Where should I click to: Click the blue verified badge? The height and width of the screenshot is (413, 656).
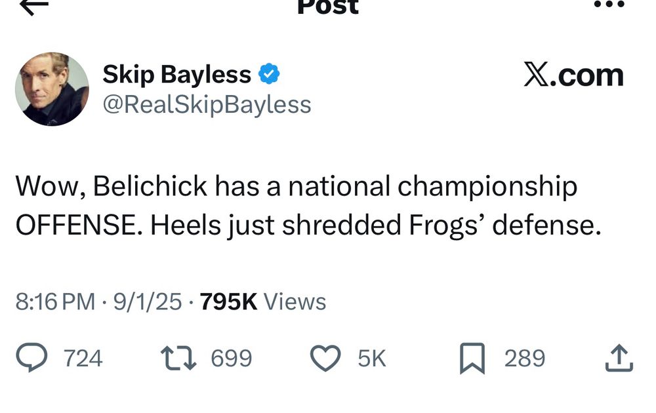pos(269,74)
